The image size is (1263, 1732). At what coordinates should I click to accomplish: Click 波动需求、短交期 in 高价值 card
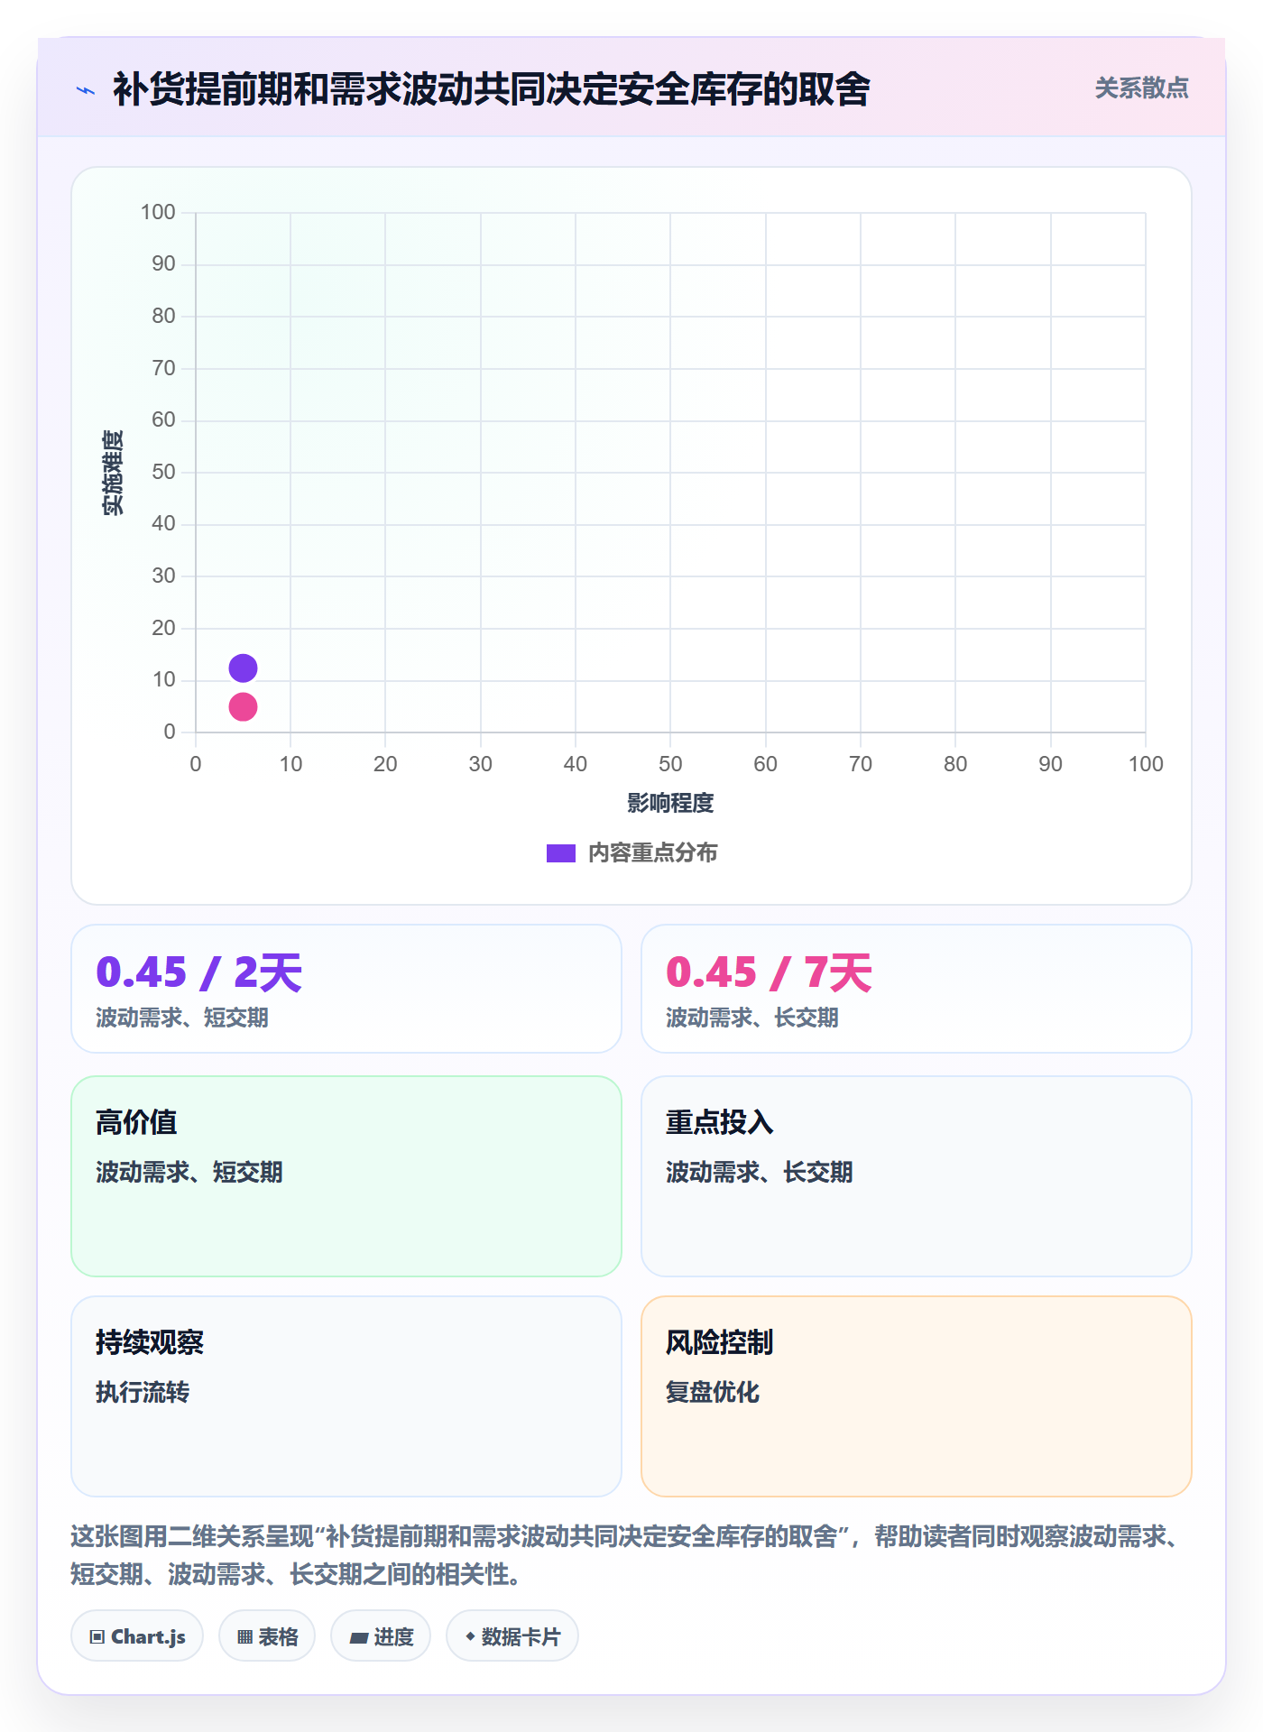tap(189, 1172)
